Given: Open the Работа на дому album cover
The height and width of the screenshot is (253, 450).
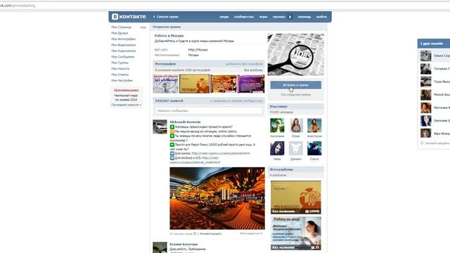Looking at the screenshot, I should point(295,233).
